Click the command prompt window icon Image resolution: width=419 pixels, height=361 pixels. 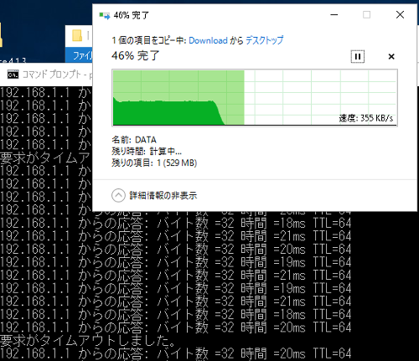[13, 75]
